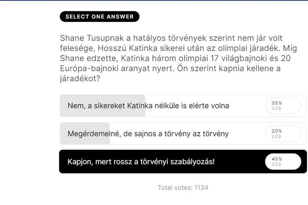Select the answer "Nem, a sikereket Katinka nélküle is elérte volna"

(148, 106)
